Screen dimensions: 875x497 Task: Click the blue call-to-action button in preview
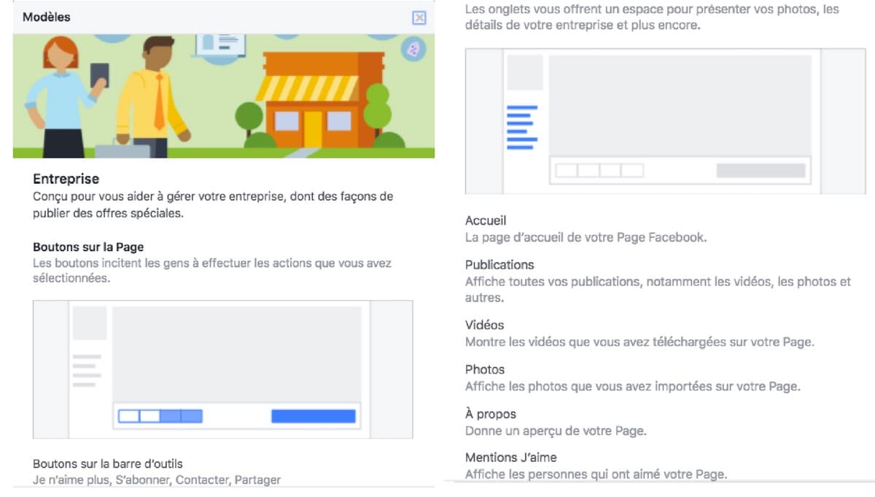pyautogui.click(x=314, y=416)
